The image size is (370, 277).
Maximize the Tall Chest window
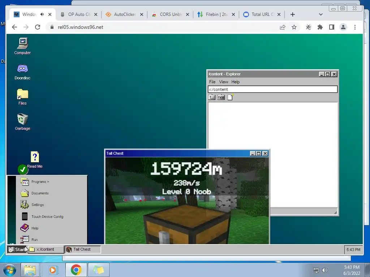coord(259,154)
